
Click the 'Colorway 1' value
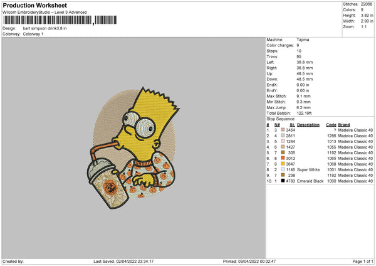[x=33, y=34]
